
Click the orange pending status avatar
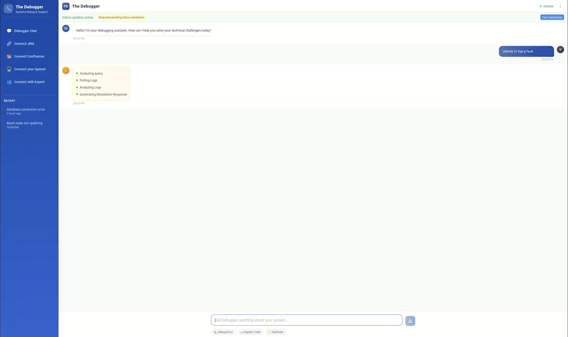click(66, 71)
